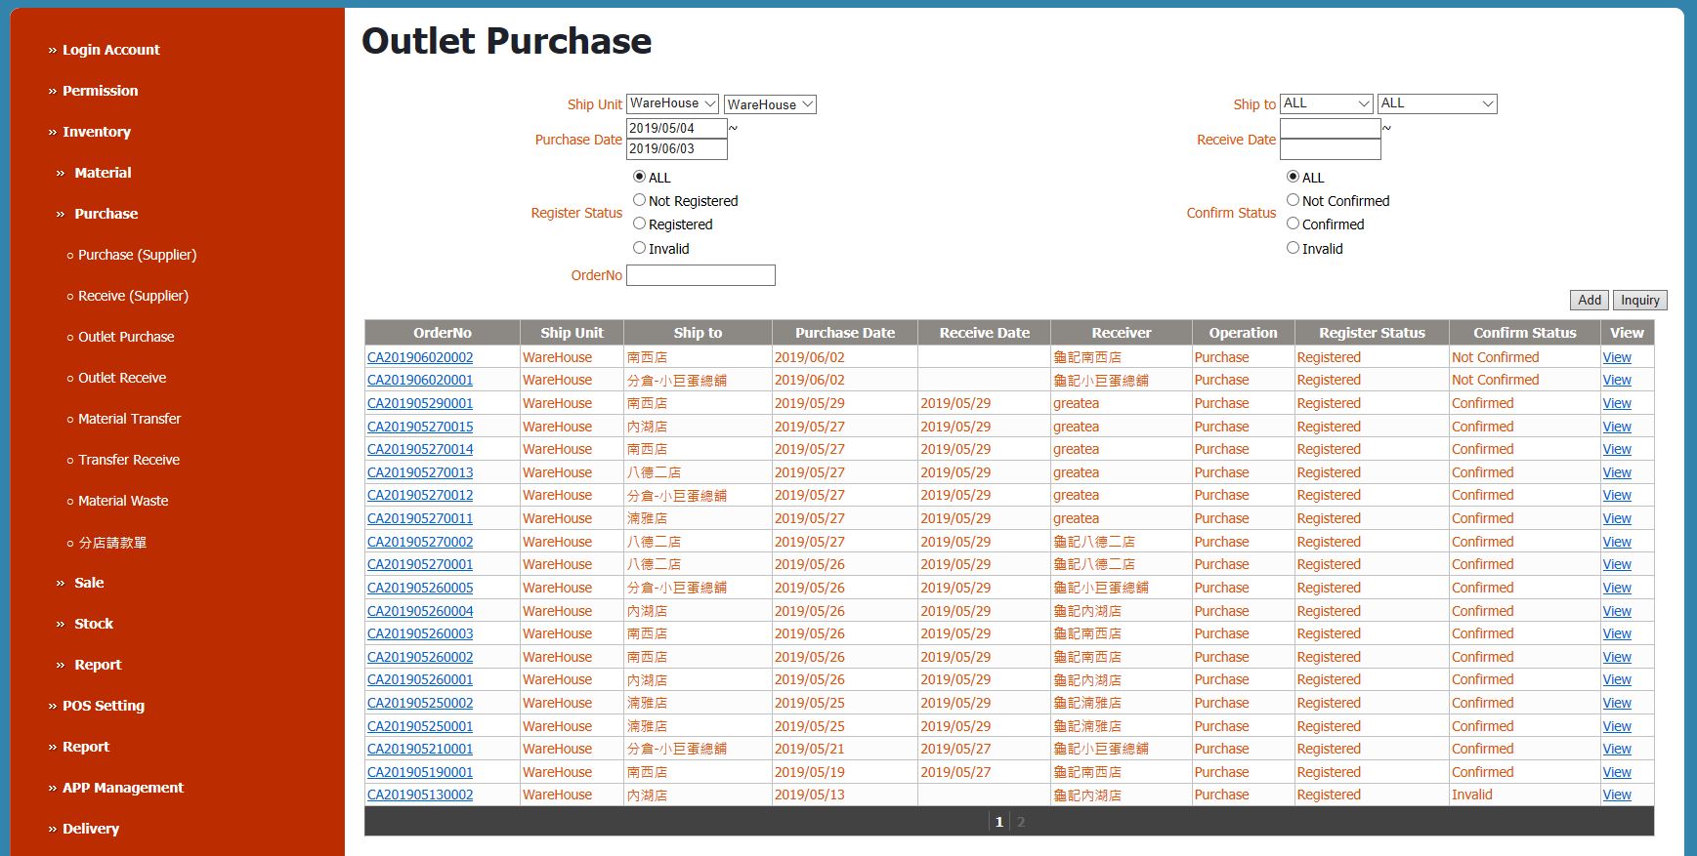This screenshot has width=1697, height=856.
Task: Click the Purchase Date end field
Action: 676,148
